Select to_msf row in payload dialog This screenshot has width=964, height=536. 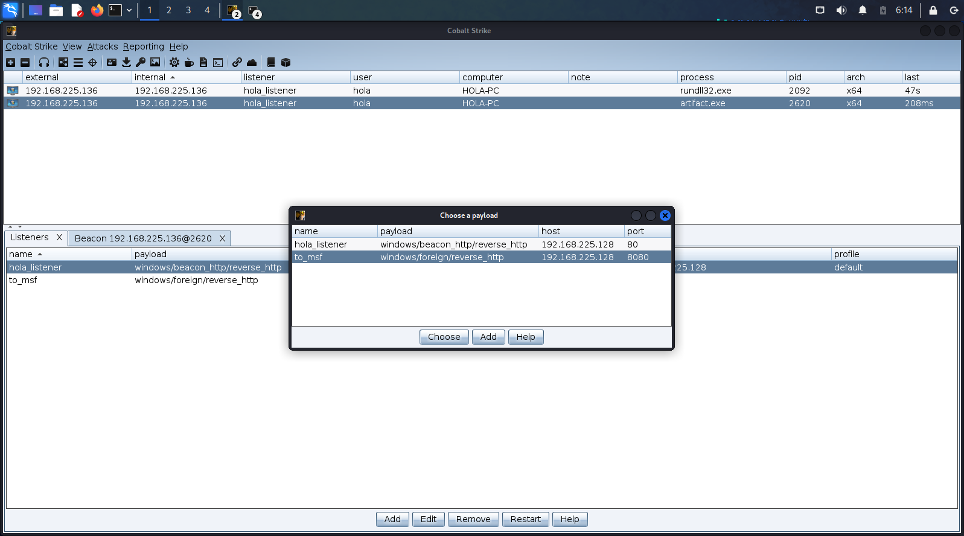(482, 257)
